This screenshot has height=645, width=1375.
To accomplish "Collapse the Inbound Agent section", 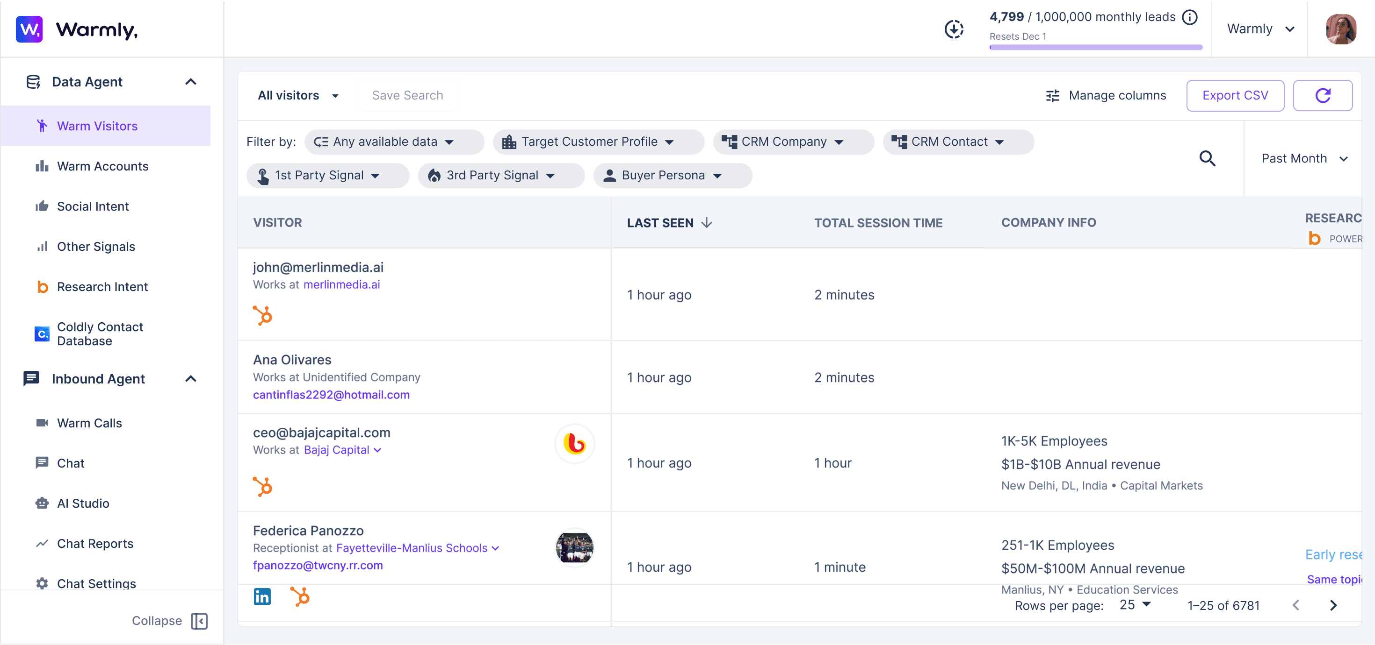I will (190, 378).
